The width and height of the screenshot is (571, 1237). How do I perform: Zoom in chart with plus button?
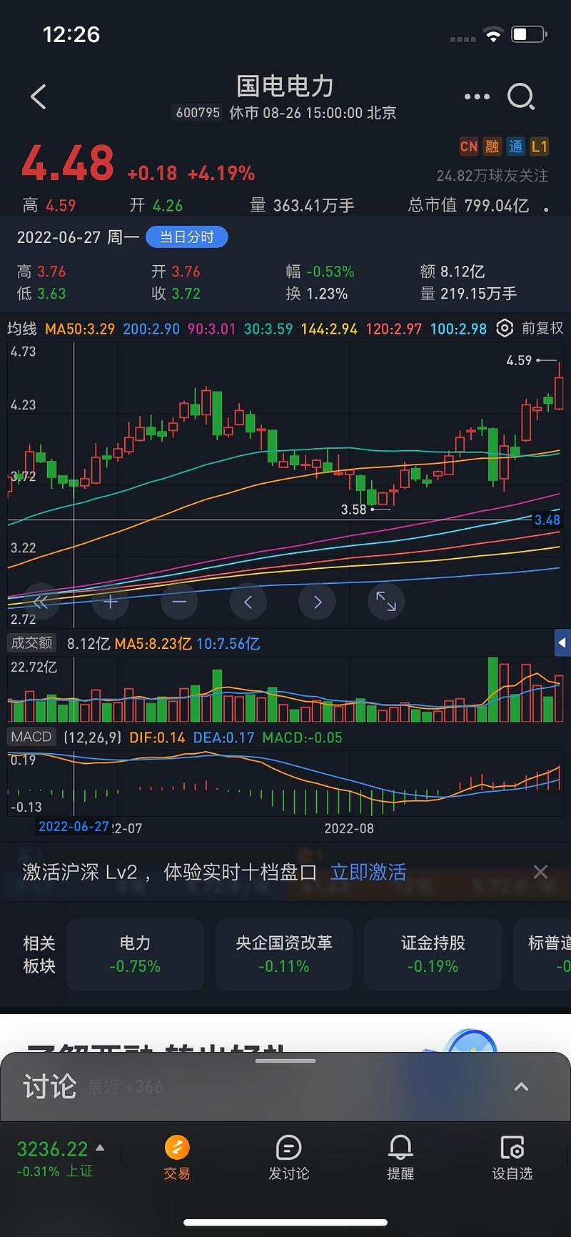(x=111, y=602)
